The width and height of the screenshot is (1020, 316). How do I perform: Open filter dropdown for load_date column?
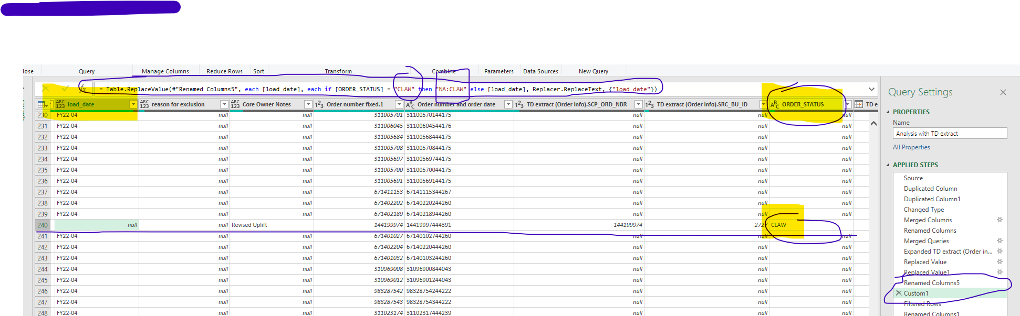click(x=133, y=104)
